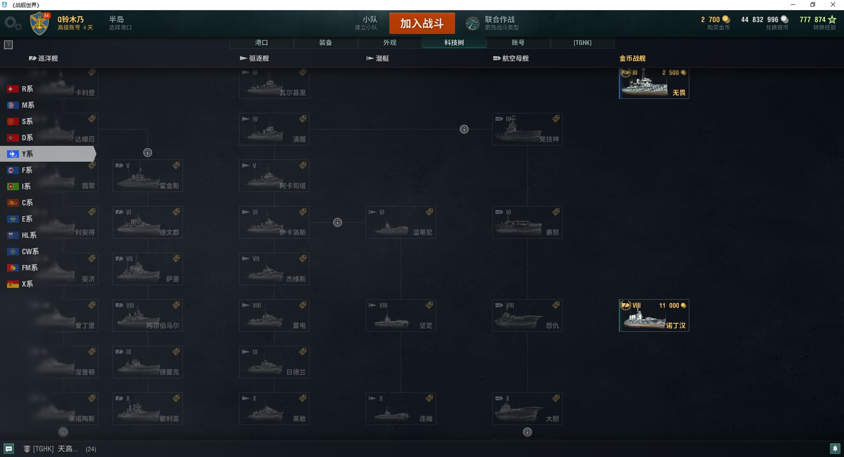Select destroyer 果敢 in the tech tree
The height and width of the screenshot is (457, 844).
274,409
